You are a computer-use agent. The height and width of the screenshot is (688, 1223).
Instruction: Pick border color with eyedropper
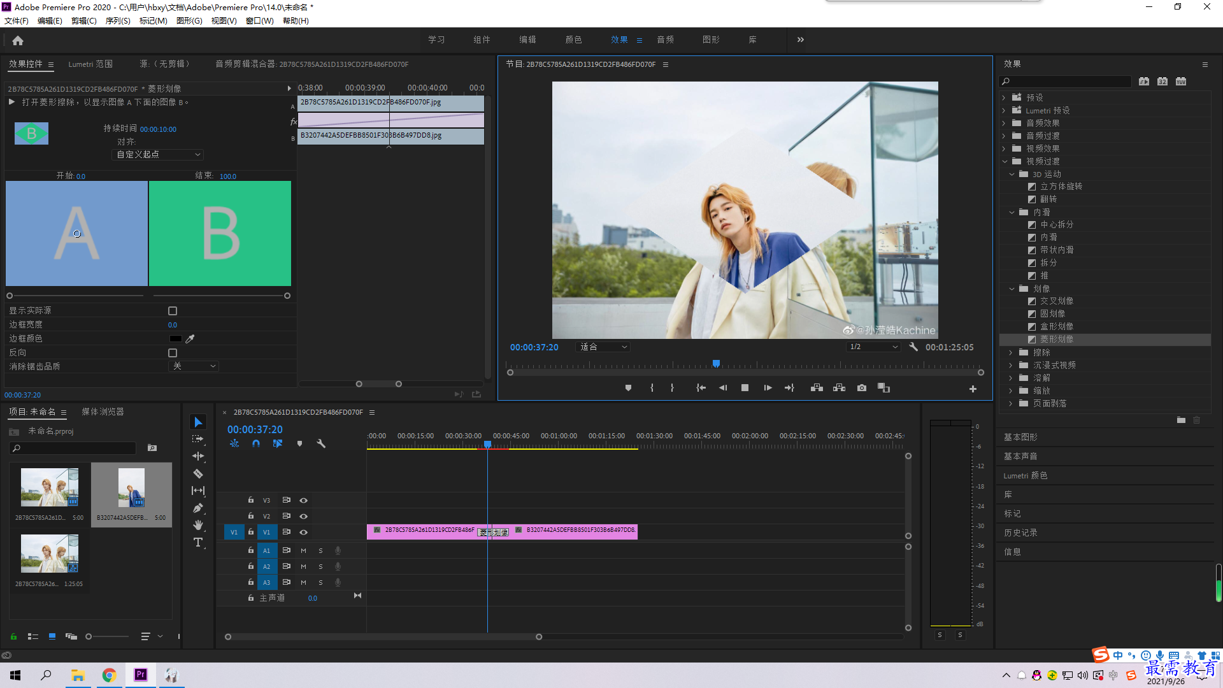coord(190,339)
